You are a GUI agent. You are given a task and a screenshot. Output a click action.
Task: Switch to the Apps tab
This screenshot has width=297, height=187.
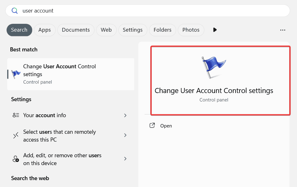pos(45,30)
